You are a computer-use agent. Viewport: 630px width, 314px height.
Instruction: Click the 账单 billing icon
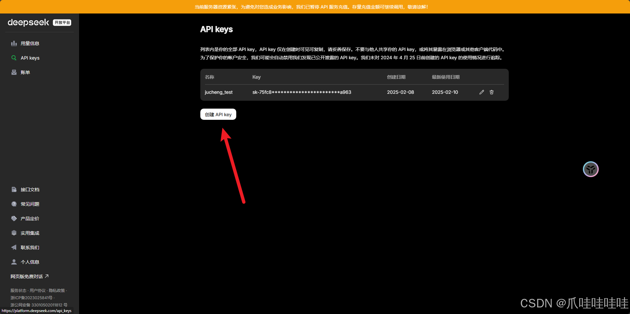click(14, 72)
